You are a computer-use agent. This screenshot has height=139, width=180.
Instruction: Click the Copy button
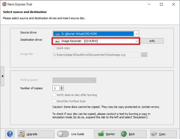[163, 134]
